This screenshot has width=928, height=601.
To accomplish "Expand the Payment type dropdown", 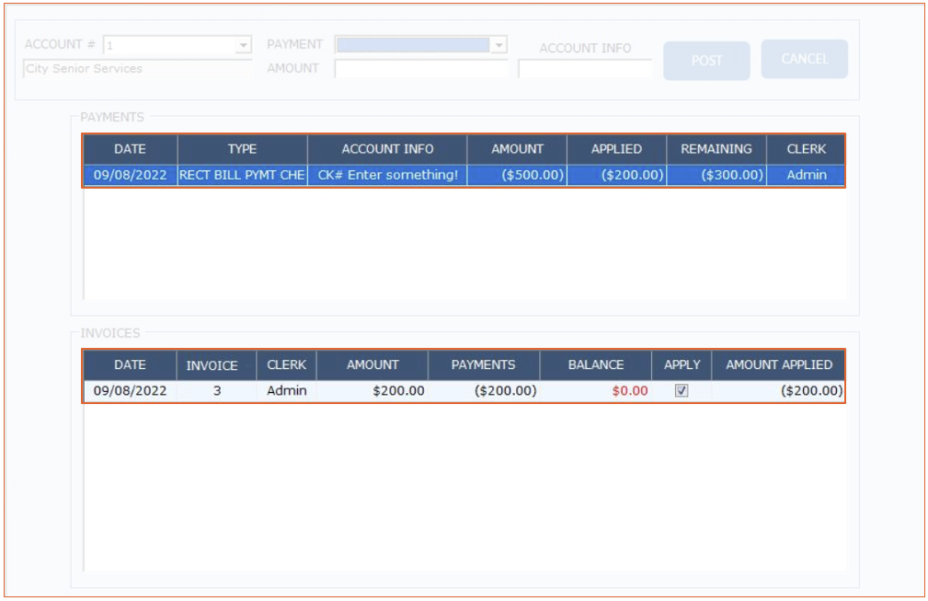I will click(x=499, y=45).
